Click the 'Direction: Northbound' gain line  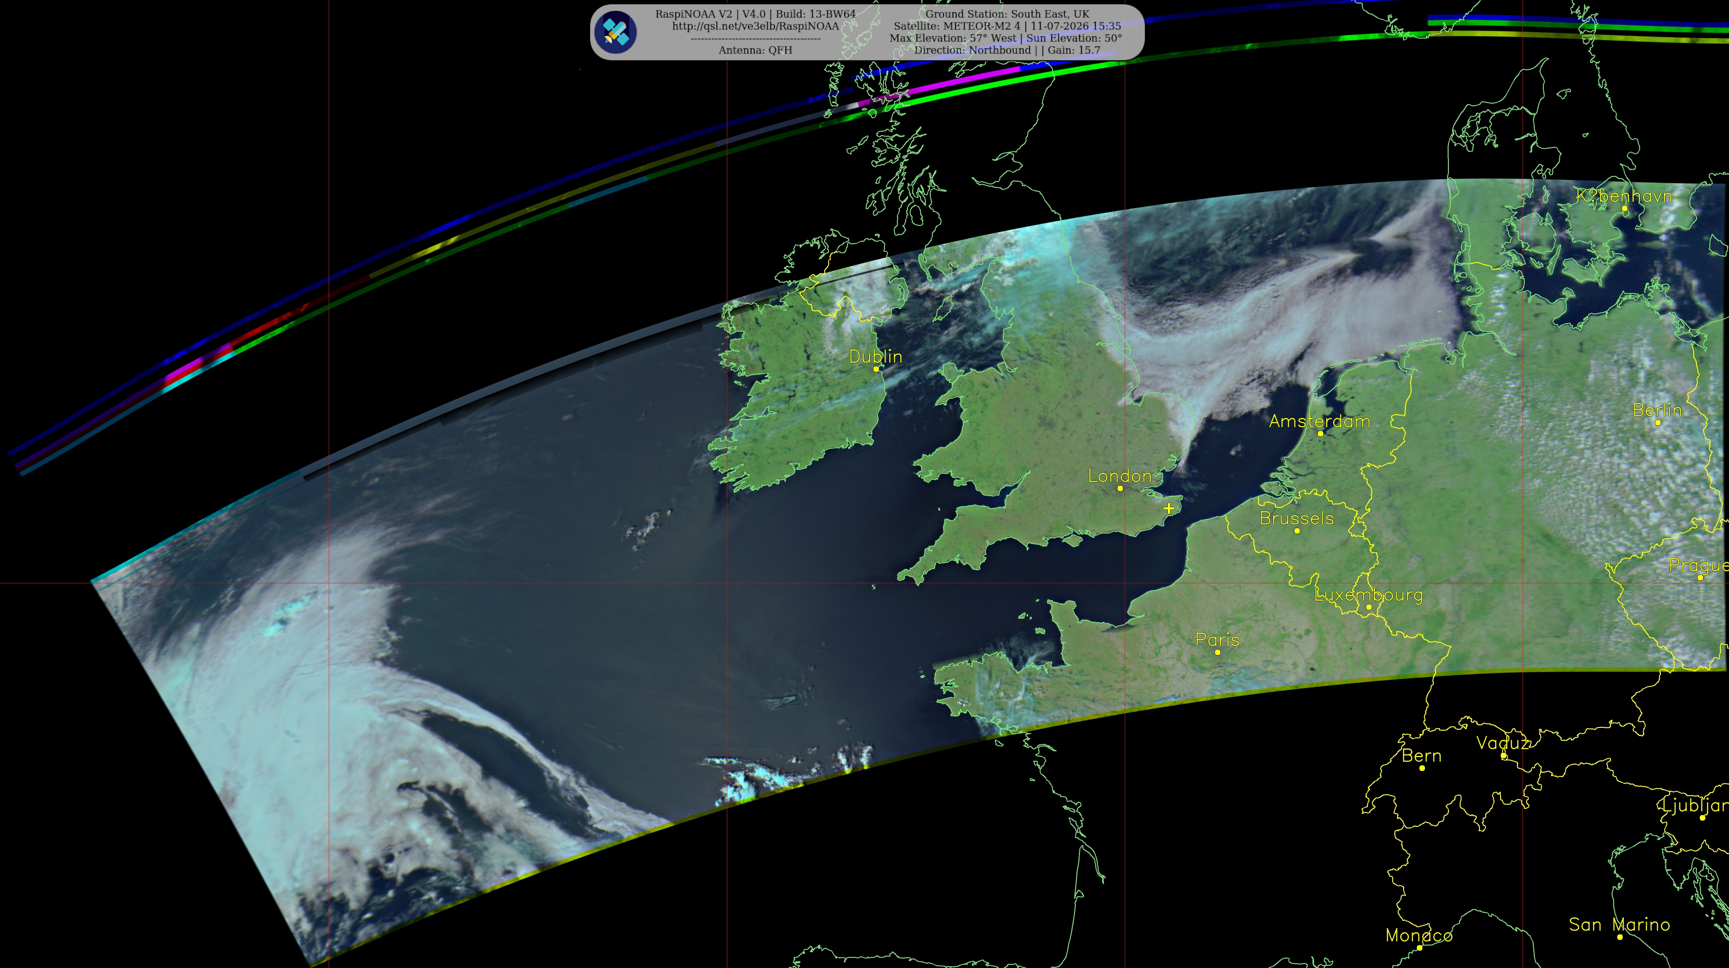click(1007, 50)
